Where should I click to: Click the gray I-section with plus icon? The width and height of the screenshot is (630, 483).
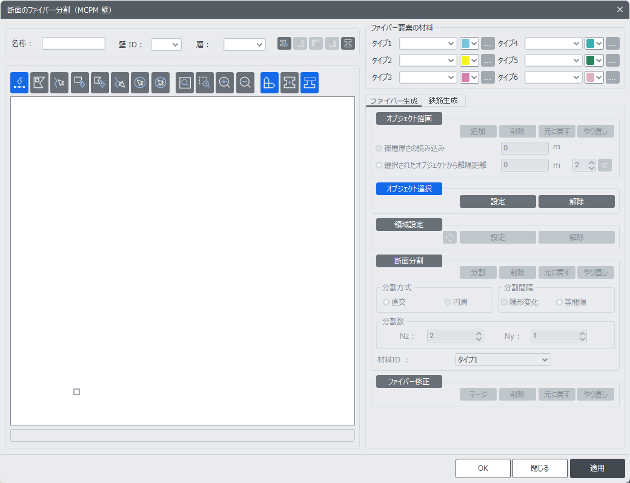point(290,83)
